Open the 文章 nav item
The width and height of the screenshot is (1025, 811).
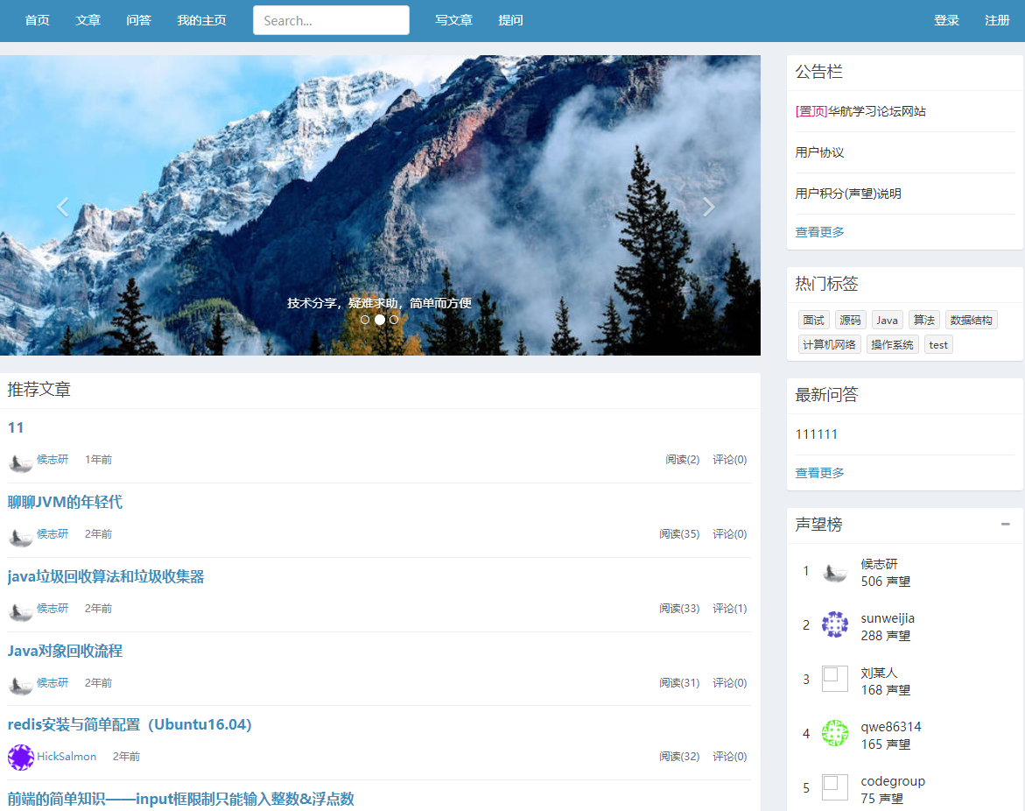click(x=88, y=20)
